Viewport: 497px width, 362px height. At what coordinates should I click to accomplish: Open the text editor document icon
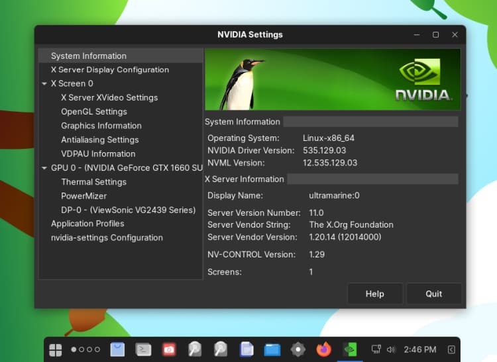click(247, 349)
